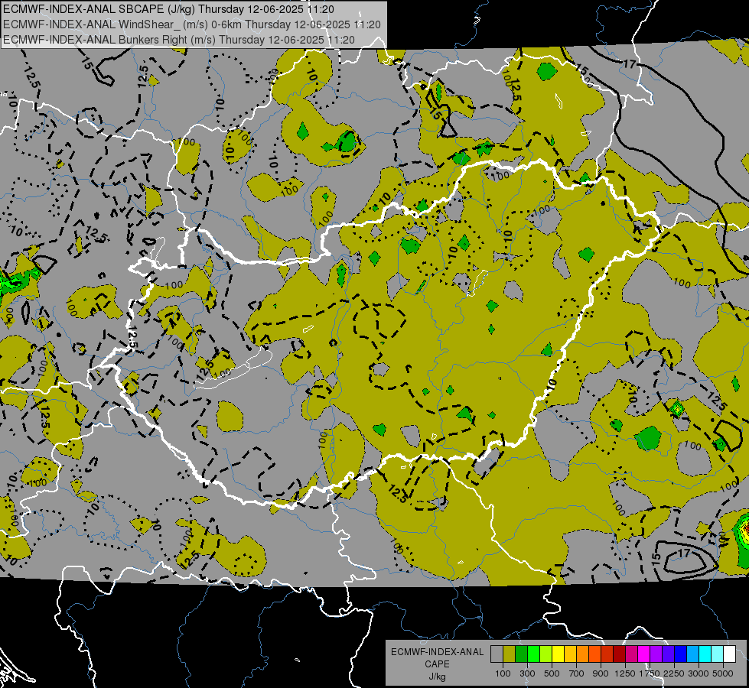Image resolution: width=749 pixels, height=688 pixels.
Task: Select the yellow-green legend swatch
Action: click(x=545, y=654)
